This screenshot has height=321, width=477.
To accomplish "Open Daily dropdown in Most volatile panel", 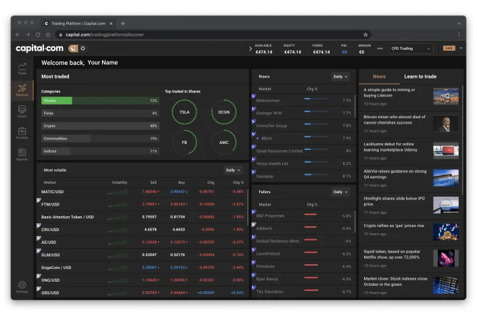I will click(x=233, y=170).
